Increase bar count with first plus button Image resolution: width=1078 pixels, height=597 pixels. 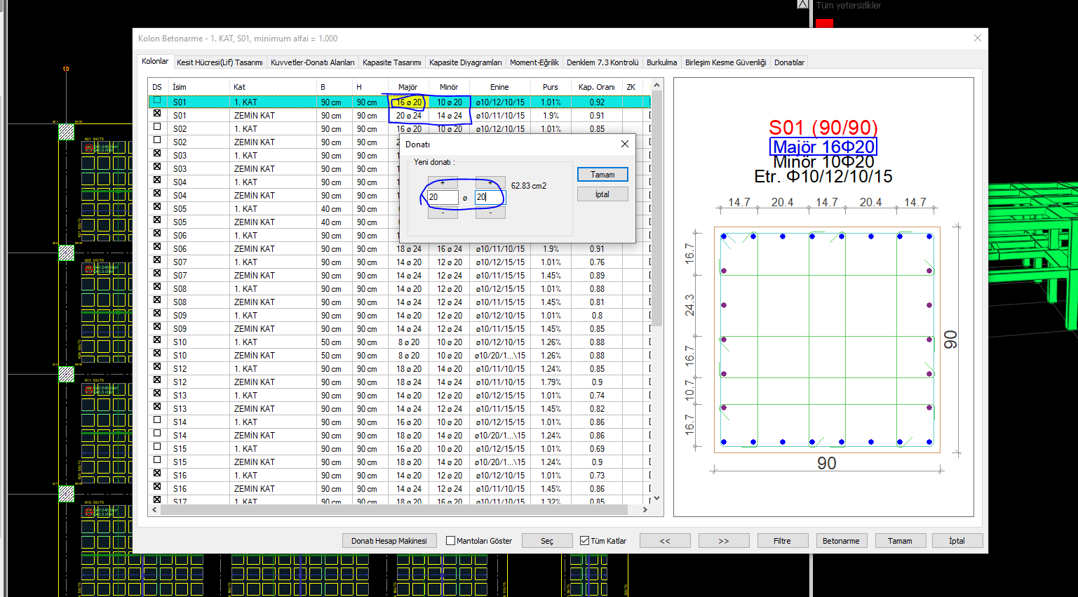pos(443,182)
